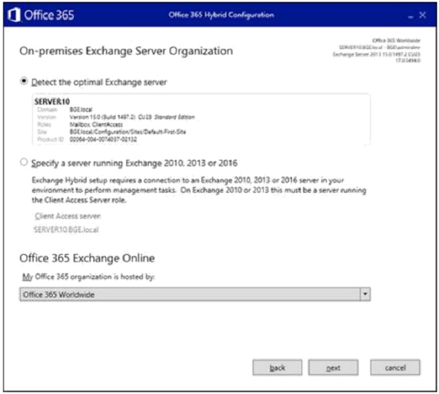Viewport: 439px width, 394px height.
Task: Go back to the previous wizard step
Action: (277, 368)
